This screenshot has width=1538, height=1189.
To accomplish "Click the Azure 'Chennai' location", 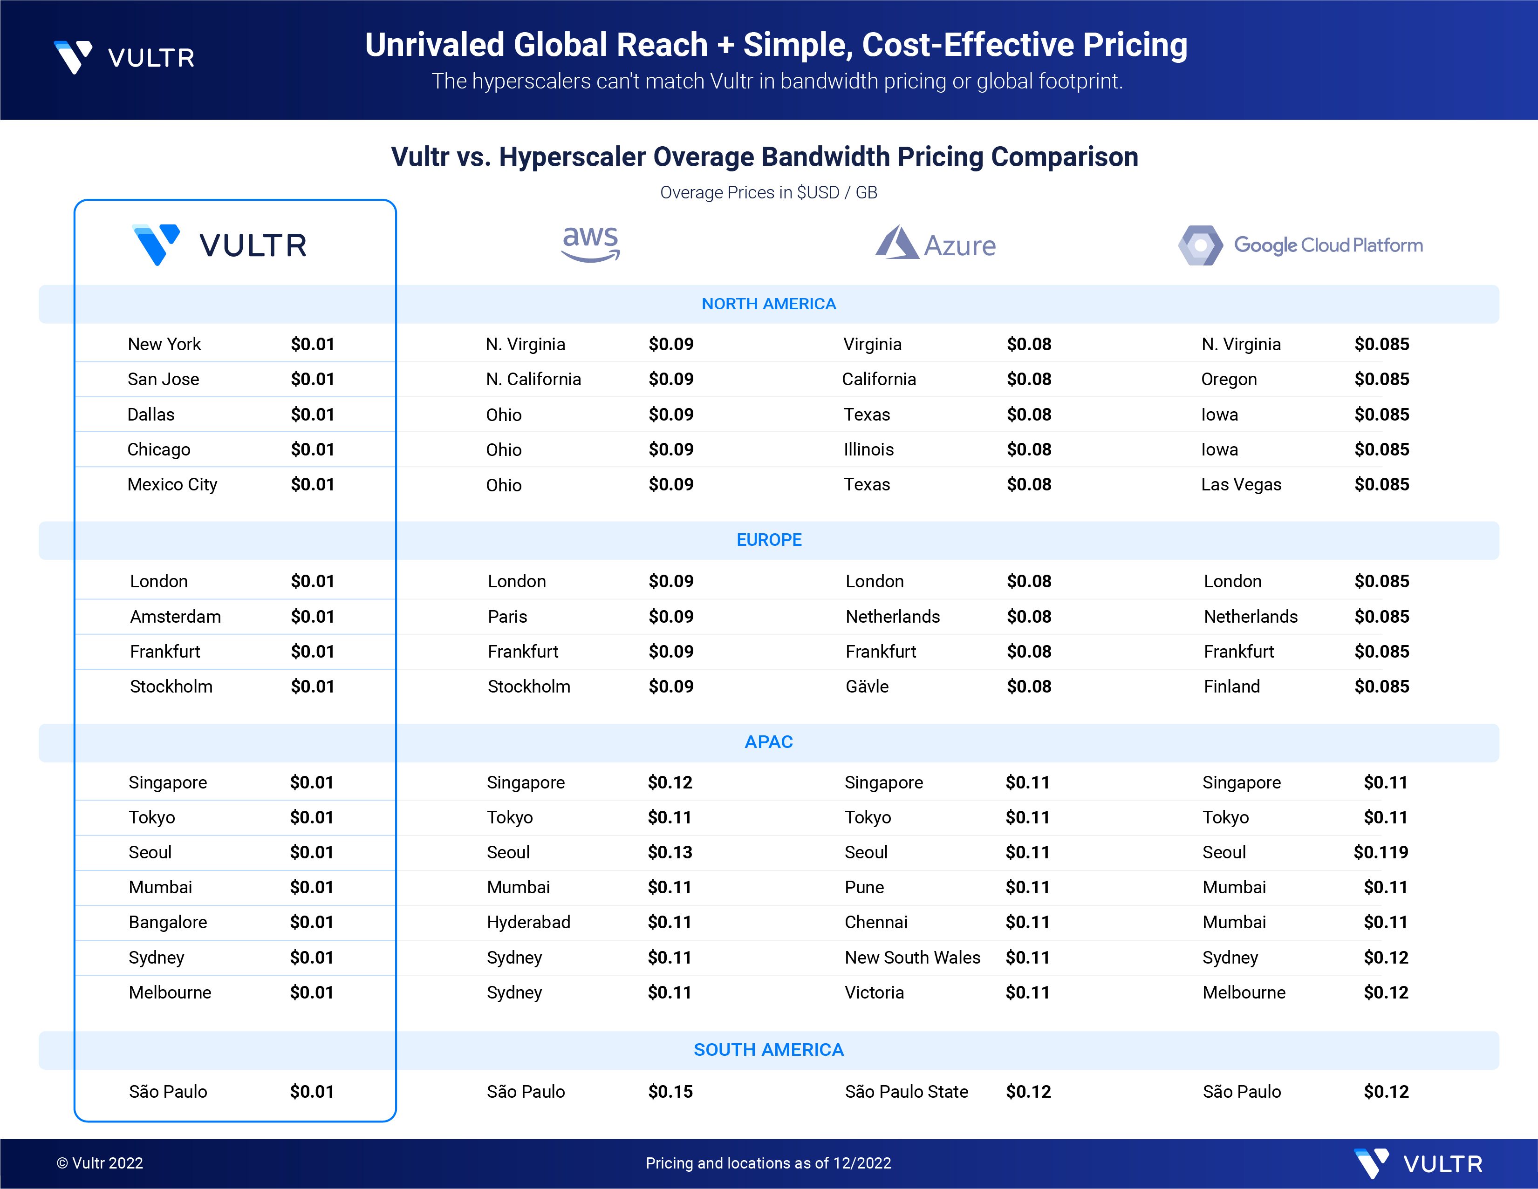I will 876,922.
